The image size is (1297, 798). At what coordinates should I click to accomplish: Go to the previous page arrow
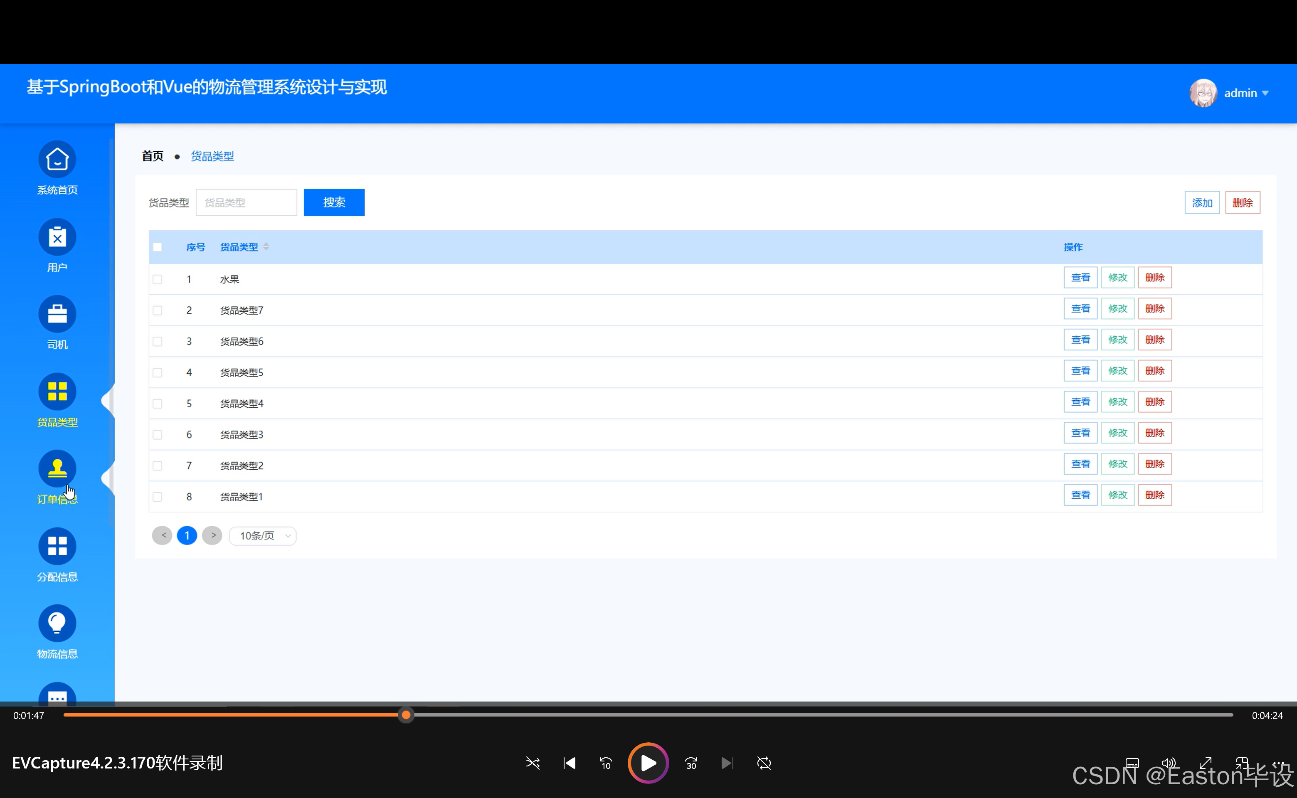pos(162,535)
